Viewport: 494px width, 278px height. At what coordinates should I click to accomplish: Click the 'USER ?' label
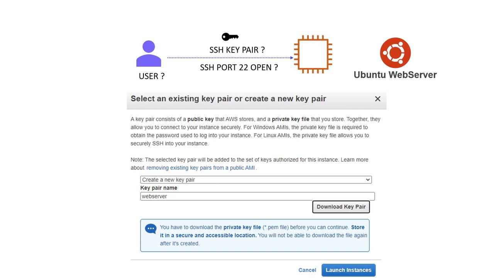[x=152, y=76]
